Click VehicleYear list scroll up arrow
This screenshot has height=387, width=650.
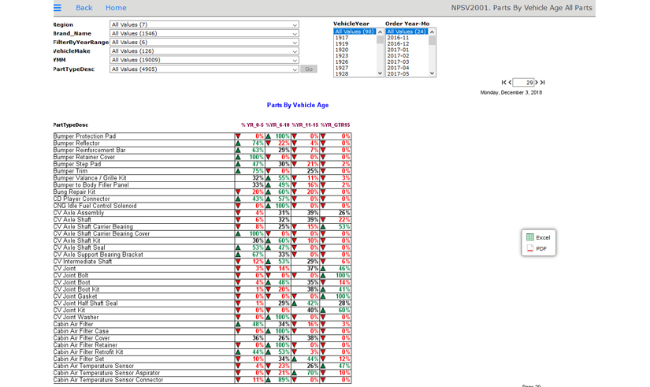380,32
